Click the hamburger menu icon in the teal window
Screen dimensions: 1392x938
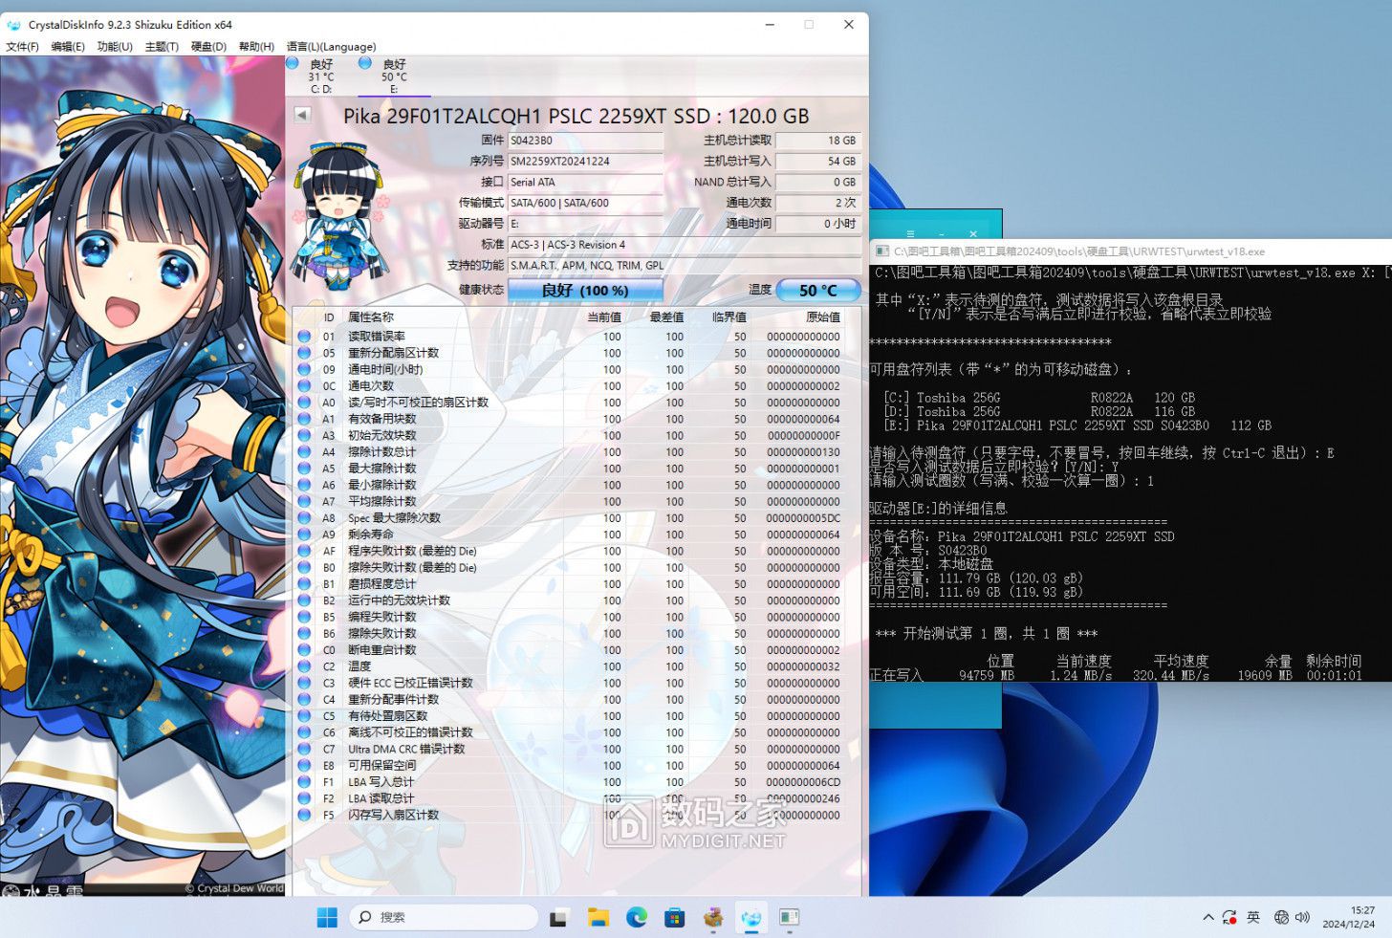911,233
